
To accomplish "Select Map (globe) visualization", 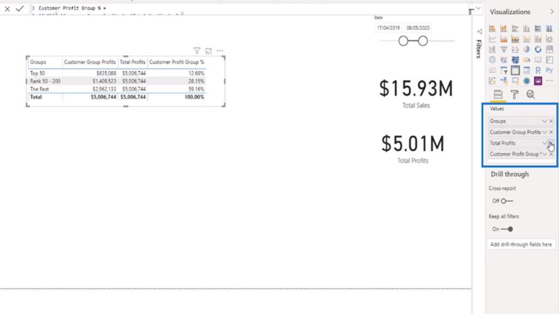I will pyautogui.click(x=492, y=60).
